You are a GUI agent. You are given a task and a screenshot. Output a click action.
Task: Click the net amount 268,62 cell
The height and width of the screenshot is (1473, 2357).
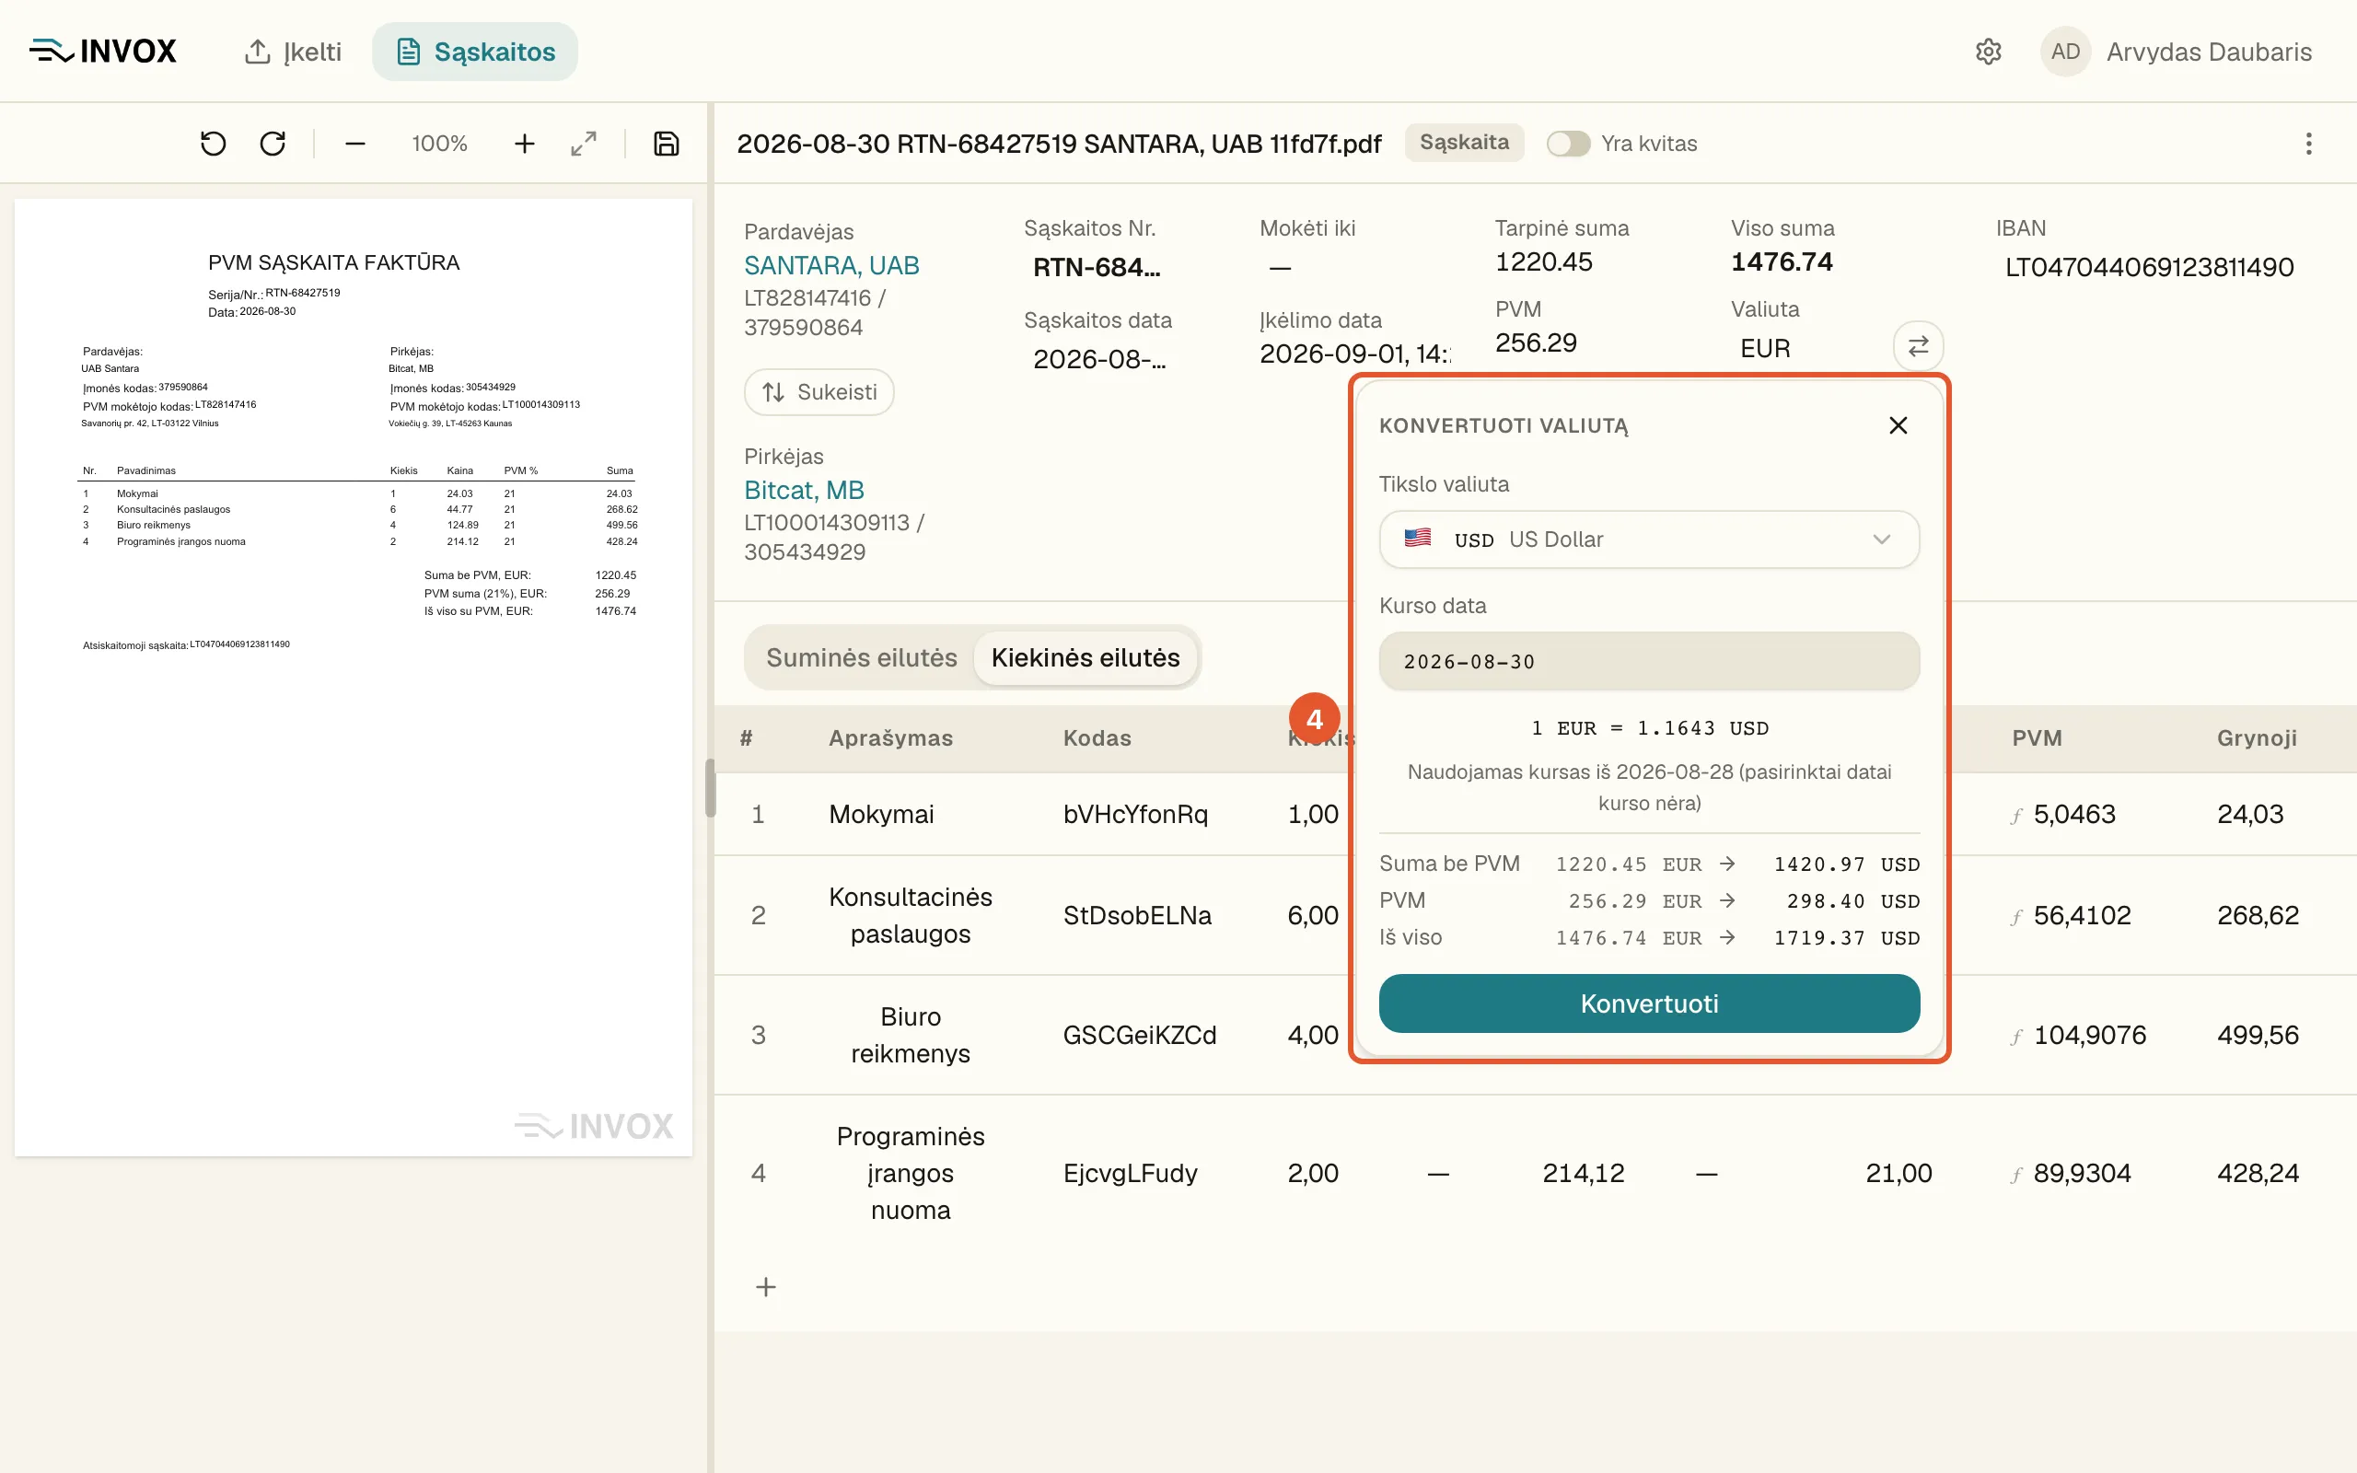pos(2258,916)
